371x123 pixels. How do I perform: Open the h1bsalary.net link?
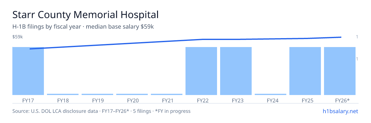(x=340, y=111)
